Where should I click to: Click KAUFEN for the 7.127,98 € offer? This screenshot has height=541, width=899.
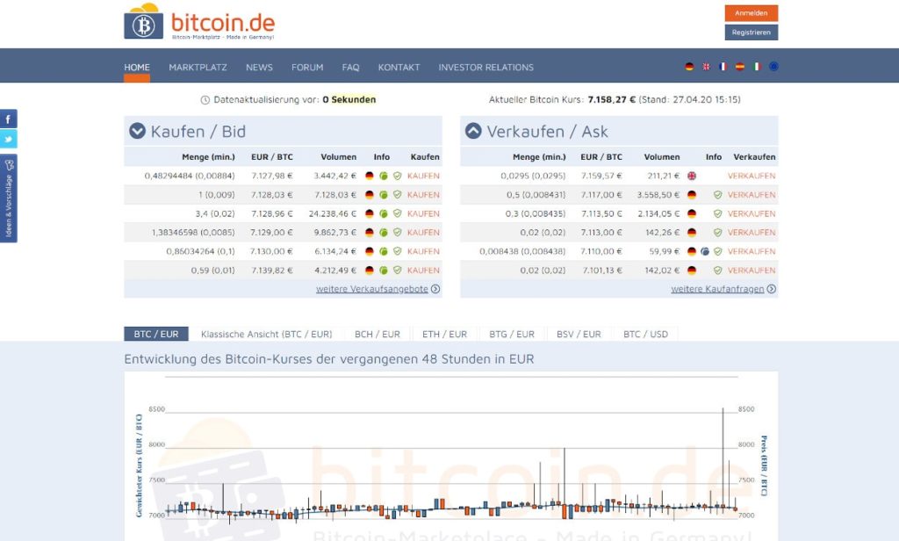click(x=424, y=177)
